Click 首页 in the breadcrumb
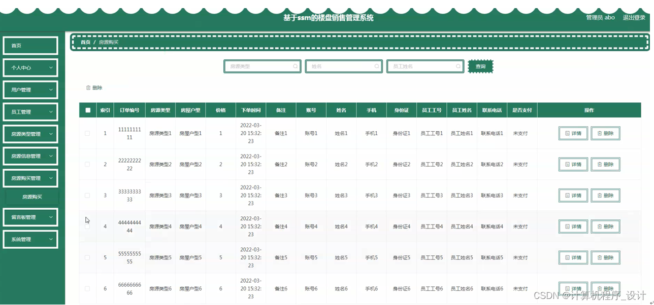654x305 pixels. 85,42
